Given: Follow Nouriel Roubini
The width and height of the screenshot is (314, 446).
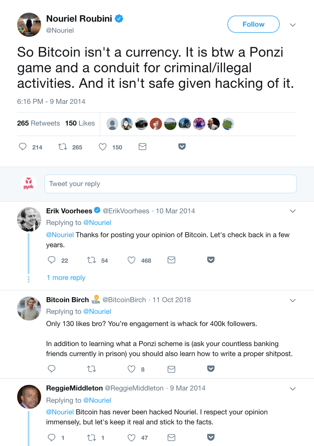Looking at the screenshot, I should 253,24.
